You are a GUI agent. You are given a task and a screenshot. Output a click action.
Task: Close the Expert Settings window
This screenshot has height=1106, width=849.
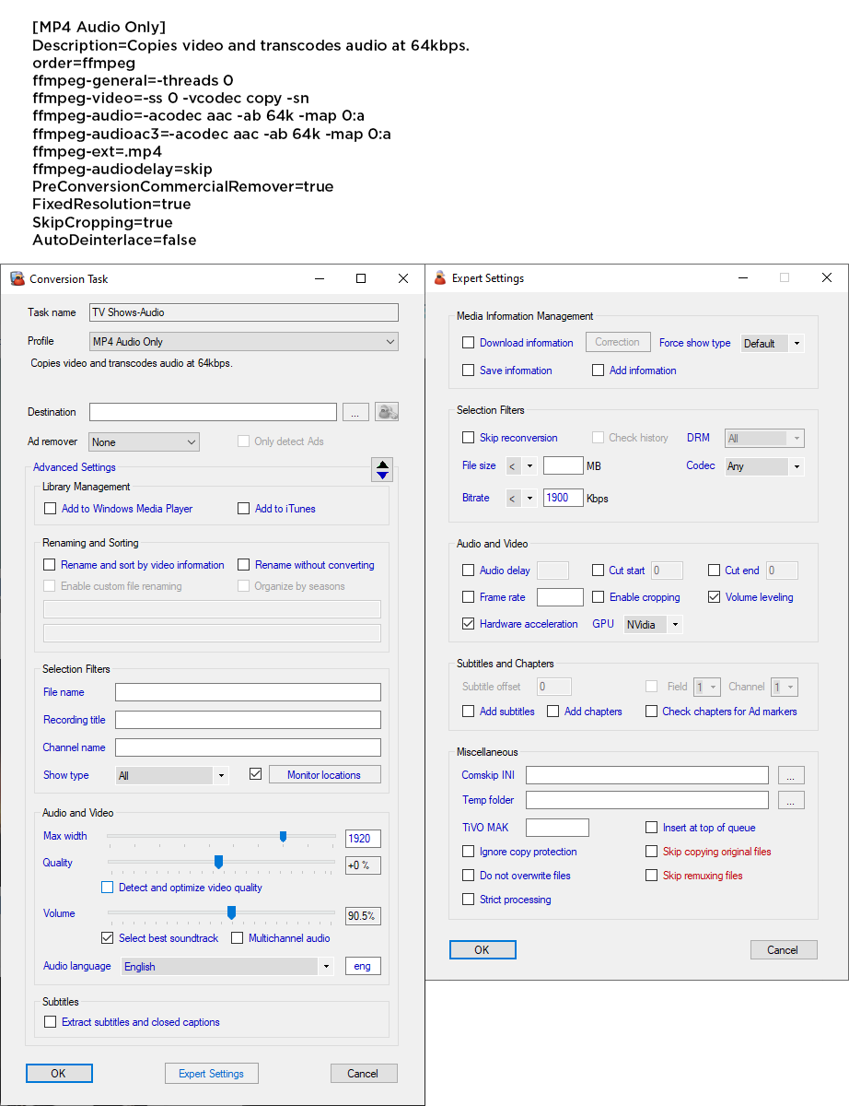tap(826, 278)
